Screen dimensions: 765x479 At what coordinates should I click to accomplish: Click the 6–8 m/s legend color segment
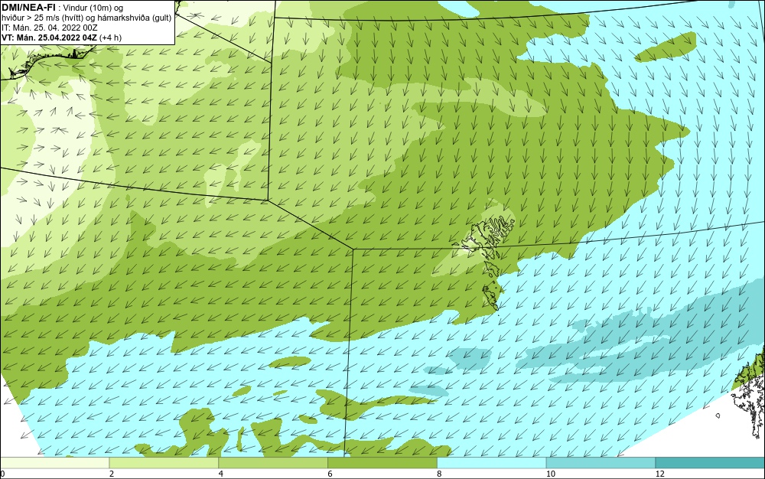click(x=382, y=463)
